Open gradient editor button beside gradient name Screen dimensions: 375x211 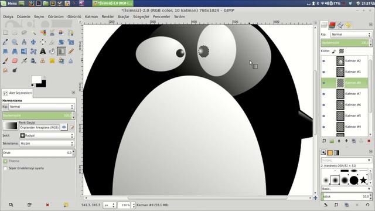coord(71,127)
